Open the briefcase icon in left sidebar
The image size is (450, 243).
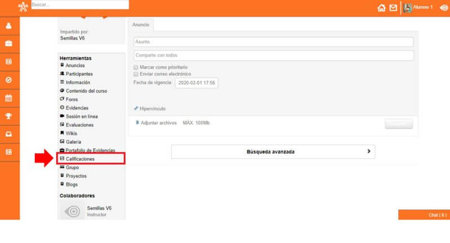[x=9, y=43]
